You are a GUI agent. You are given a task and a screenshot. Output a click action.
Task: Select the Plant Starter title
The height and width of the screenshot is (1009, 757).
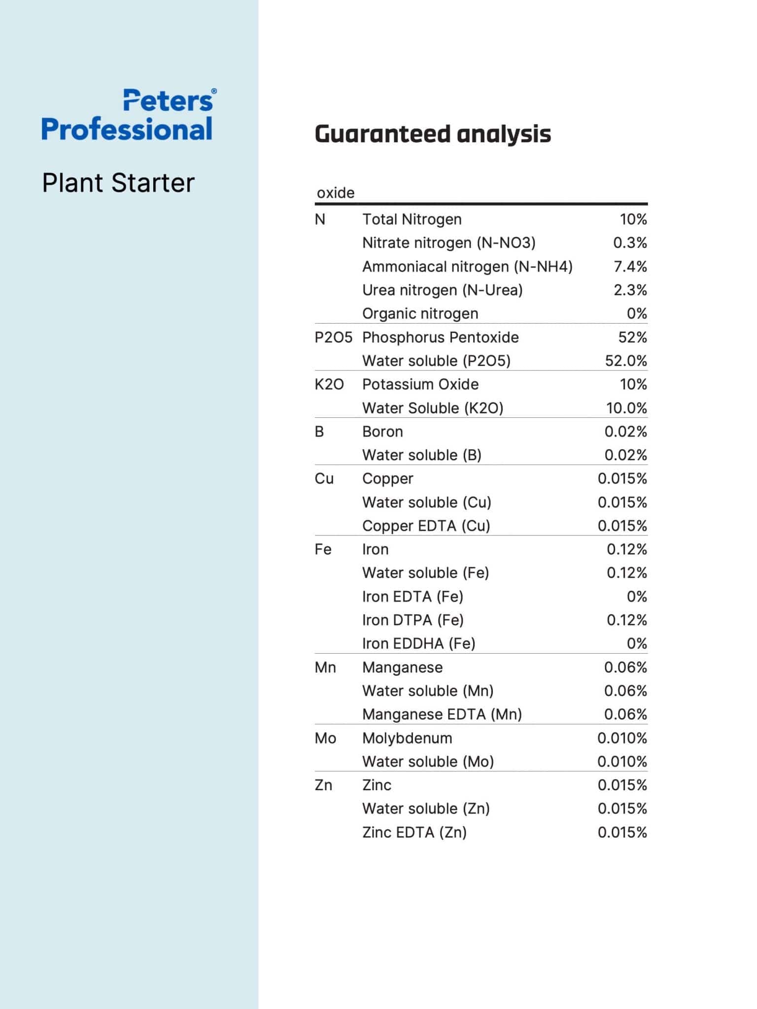[118, 183]
